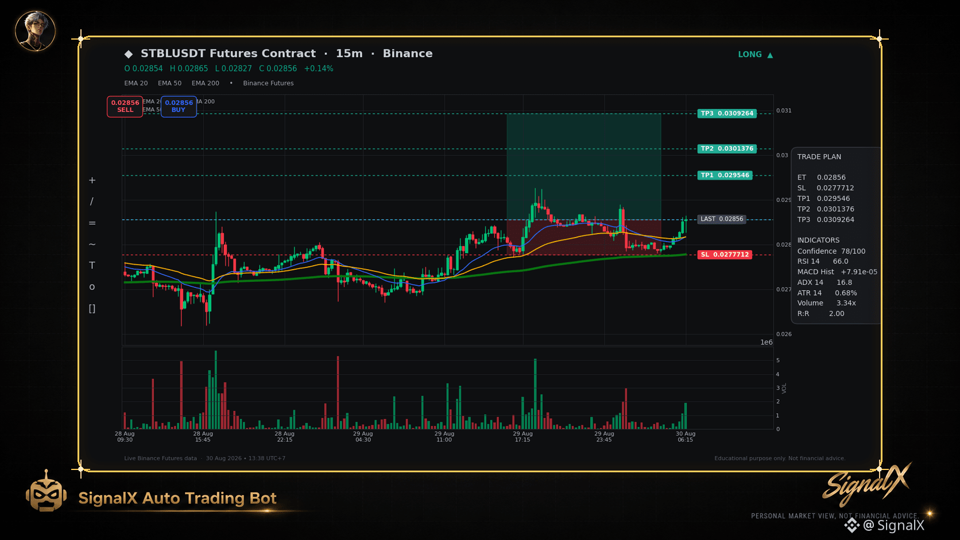The width and height of the screenshot is (960, 540).
Task: Click the 28 Aug 22:15 time label
Action: click(x=284, y=437)
